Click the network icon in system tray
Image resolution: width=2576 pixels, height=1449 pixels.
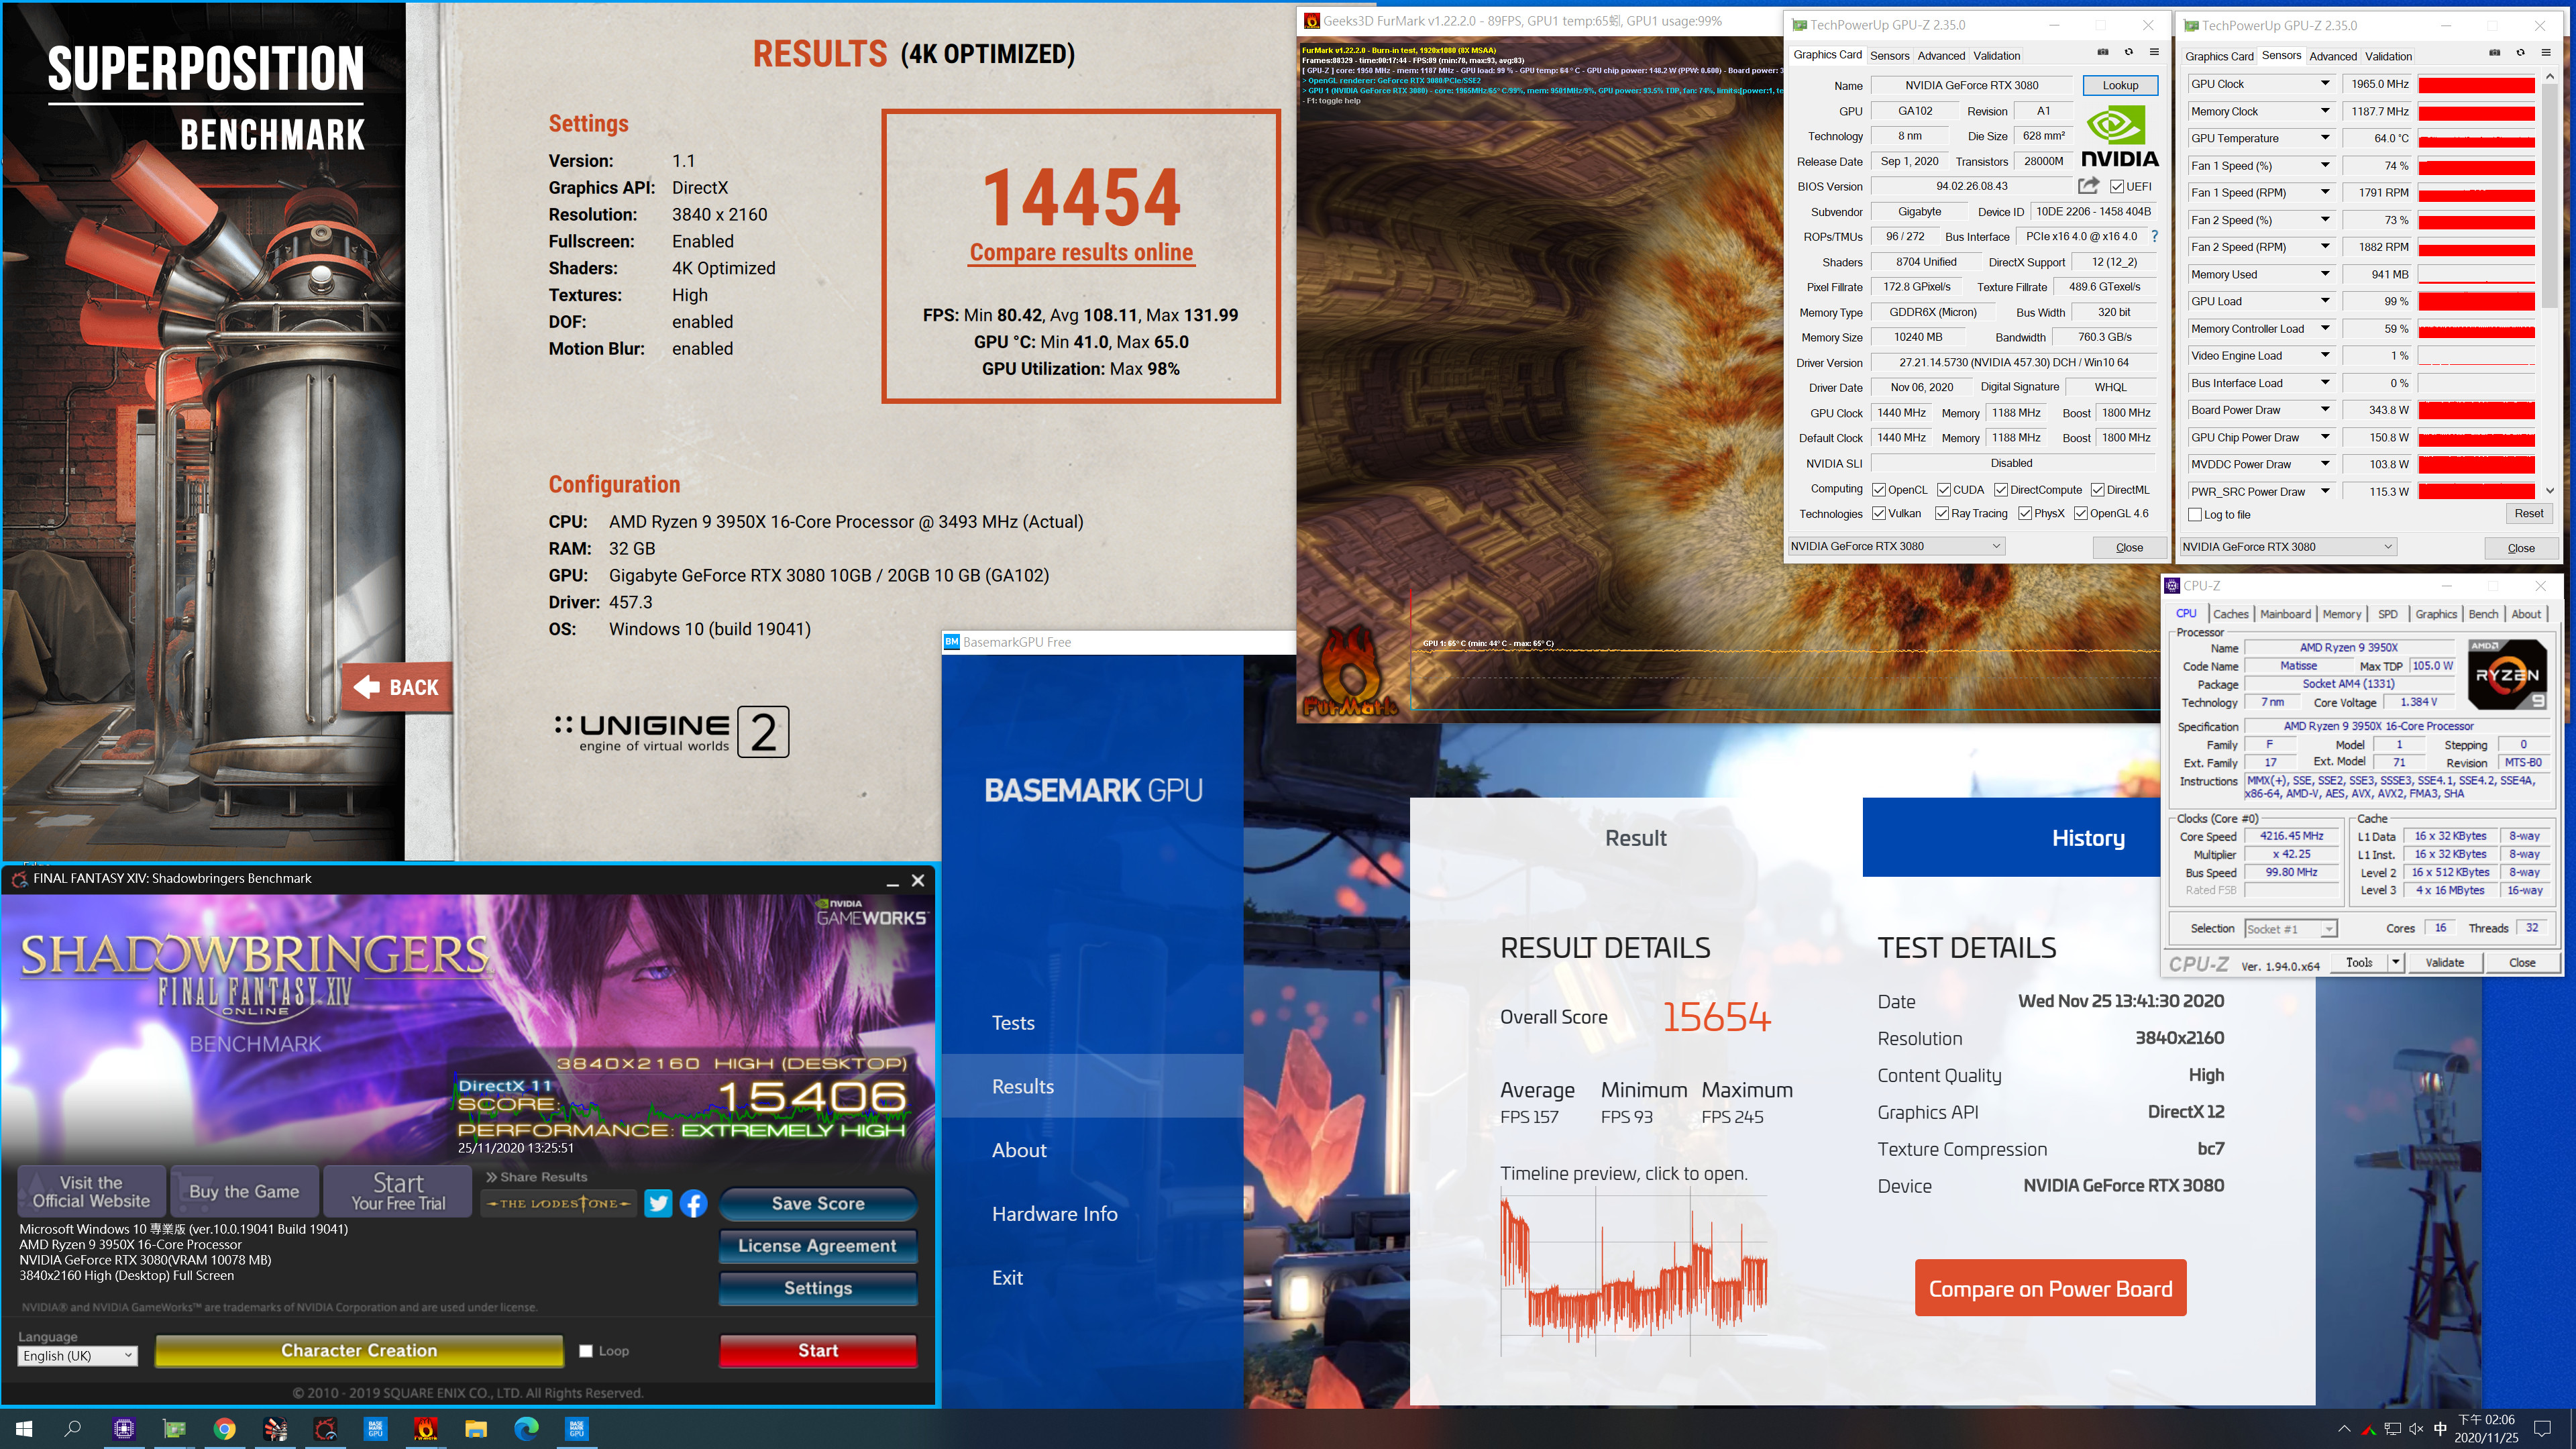(x=2392, y=1429)
